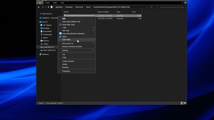Click the Back navigation arrow
This screenshot has height=120, width=214.
[39, 7]
